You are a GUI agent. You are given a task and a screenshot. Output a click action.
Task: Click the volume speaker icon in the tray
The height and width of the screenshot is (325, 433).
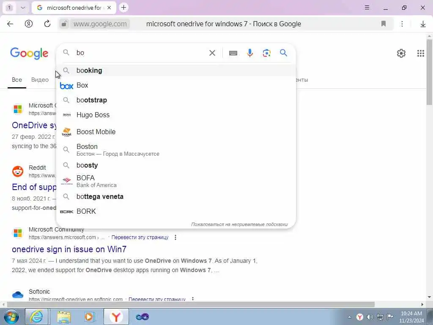[370, 317]
